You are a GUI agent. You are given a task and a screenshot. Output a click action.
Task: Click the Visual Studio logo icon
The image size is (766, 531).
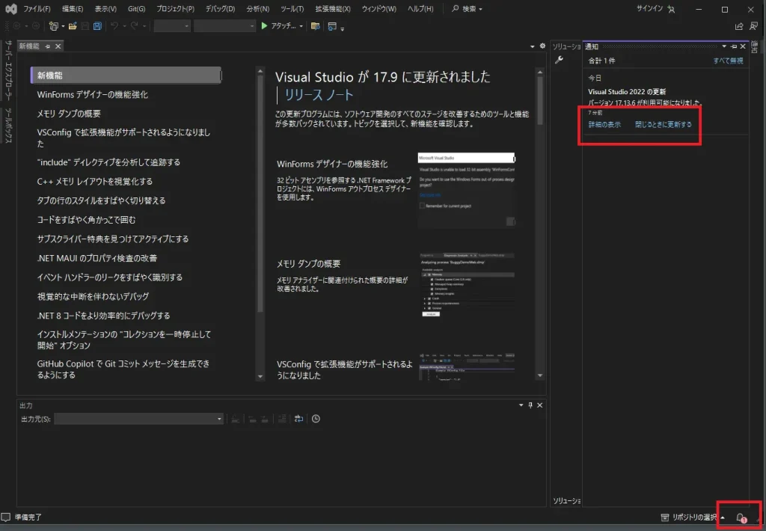tap(10, 9)
